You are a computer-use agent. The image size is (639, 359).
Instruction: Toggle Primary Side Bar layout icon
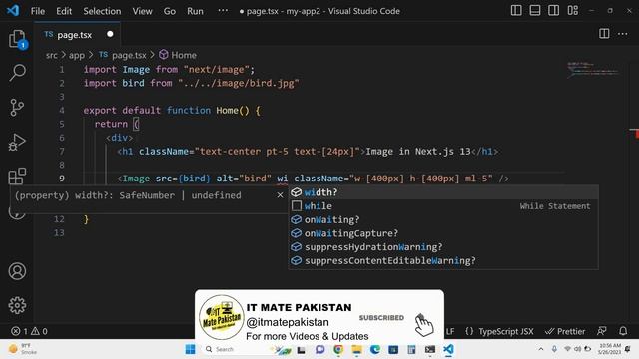click(x=516, y=10)
